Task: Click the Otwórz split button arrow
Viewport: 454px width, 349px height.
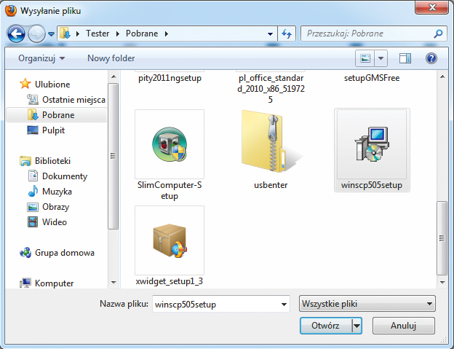Action: 357,326
